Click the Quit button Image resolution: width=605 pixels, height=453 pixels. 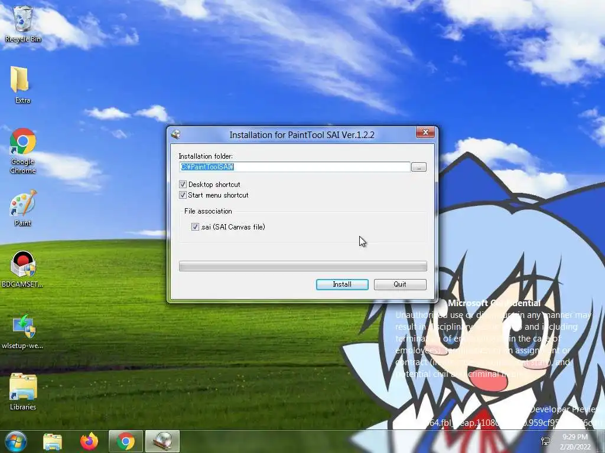(400, 284)
